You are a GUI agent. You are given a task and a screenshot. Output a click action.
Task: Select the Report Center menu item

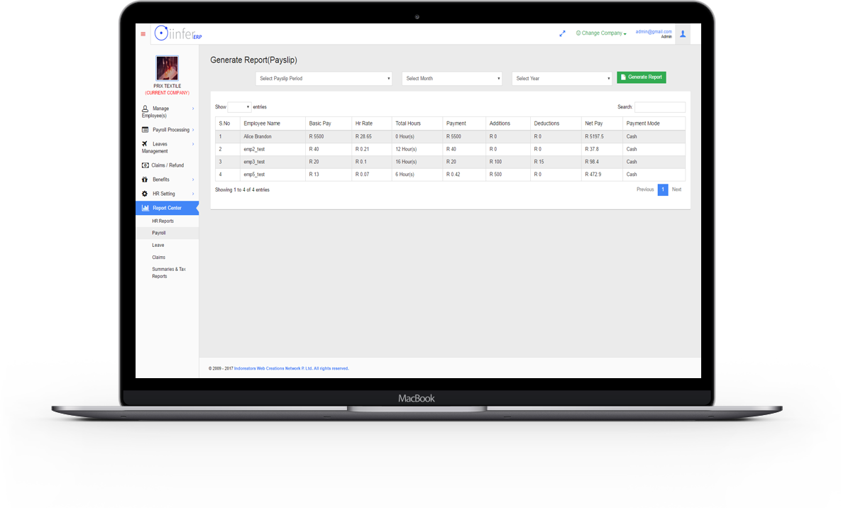[167, 208]
